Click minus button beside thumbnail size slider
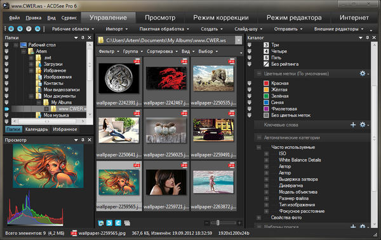Viewport: 381px width, 240px height. tap(206, 223)
